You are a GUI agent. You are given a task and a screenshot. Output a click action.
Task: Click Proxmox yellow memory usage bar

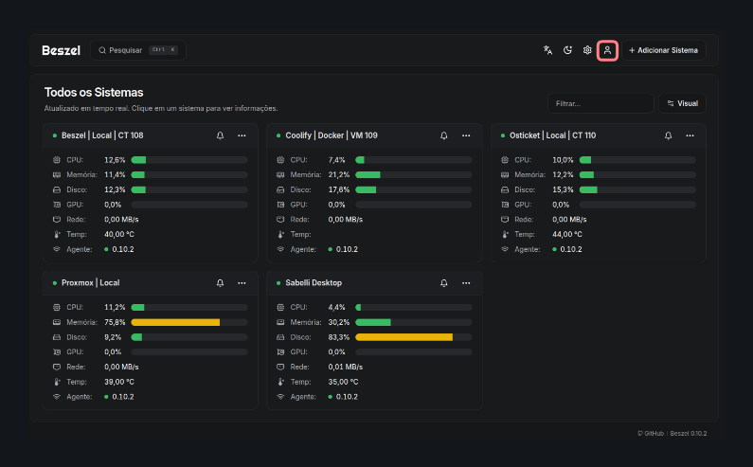pos(175,322)
